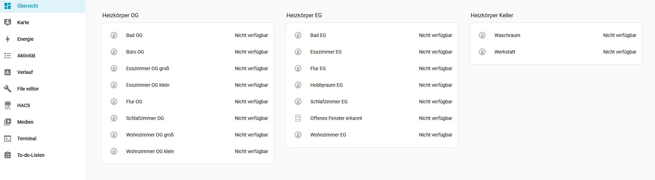Select the Esszimmer OG klein entry
Screen dimensions: 655x180
pyautogui.click(x=148, y=85)
